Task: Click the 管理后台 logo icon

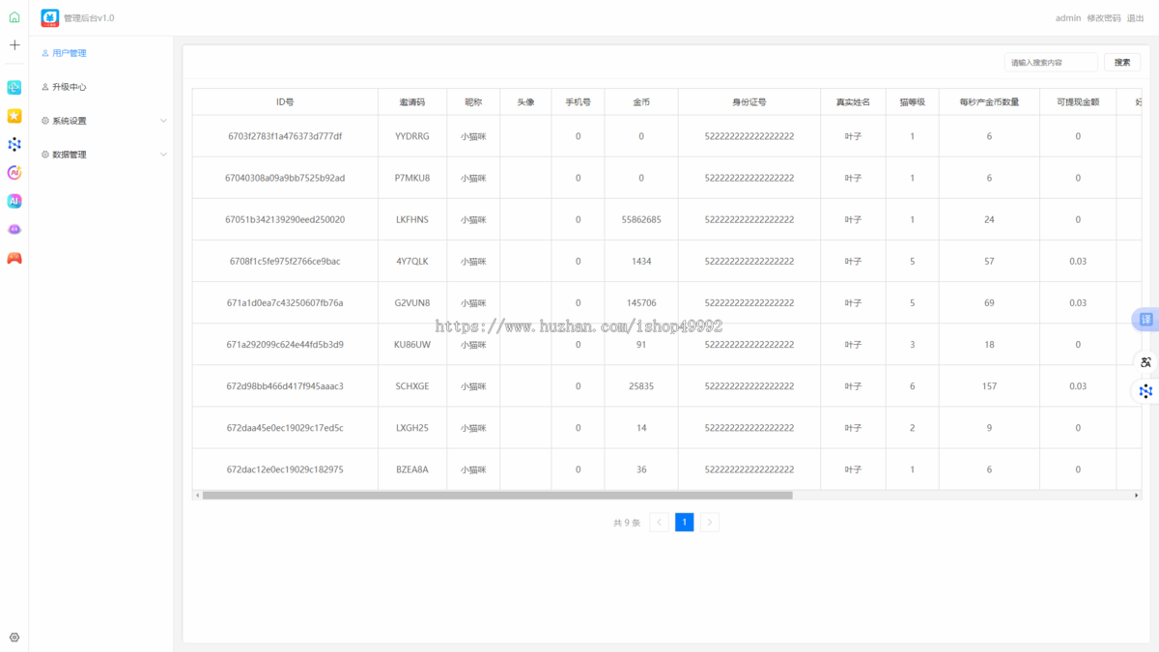Action: (50, 18)
